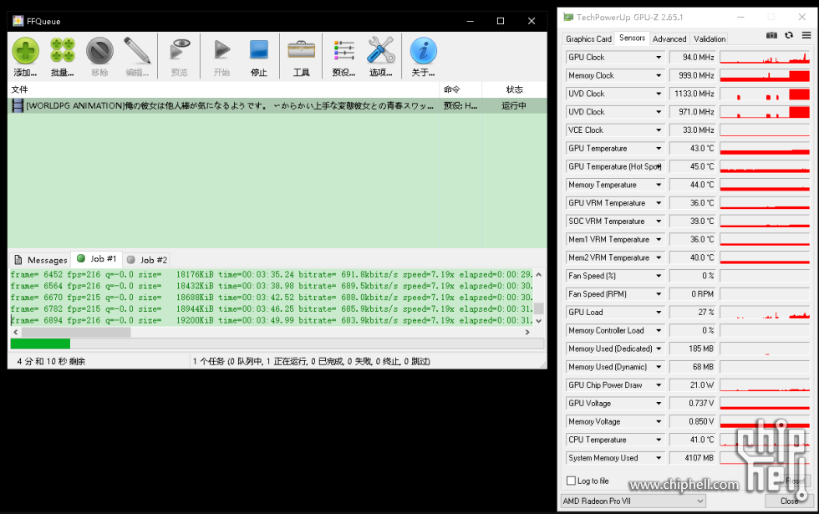The image size is (819, 514).
Task: Click GPU-Z refresh icon
Action: click(789, 35)
